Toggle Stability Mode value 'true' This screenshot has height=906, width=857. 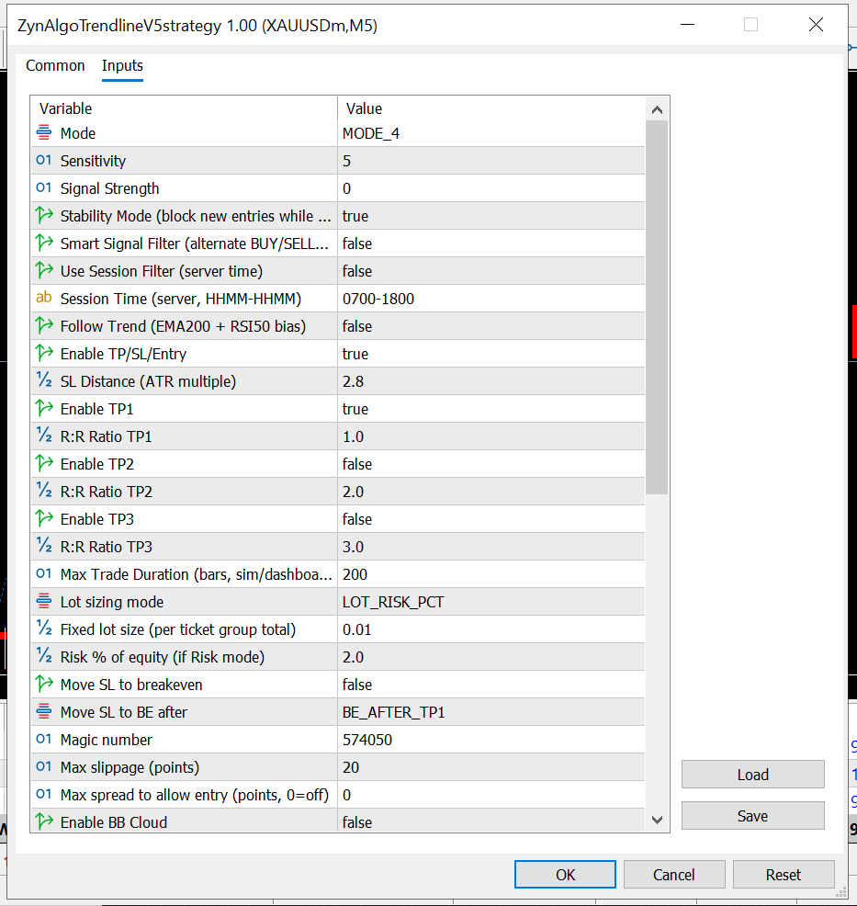coord(491,216)
